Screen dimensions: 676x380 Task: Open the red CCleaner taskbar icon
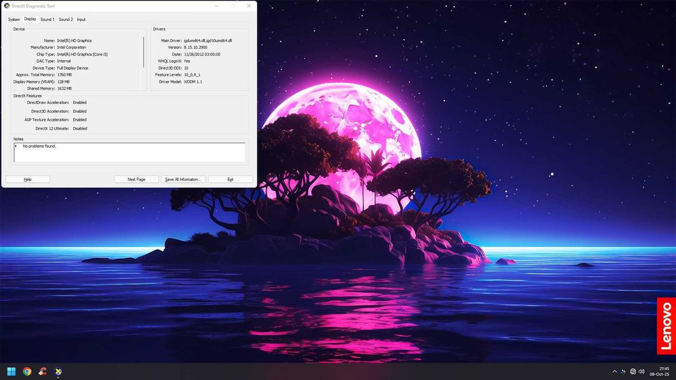42,371
